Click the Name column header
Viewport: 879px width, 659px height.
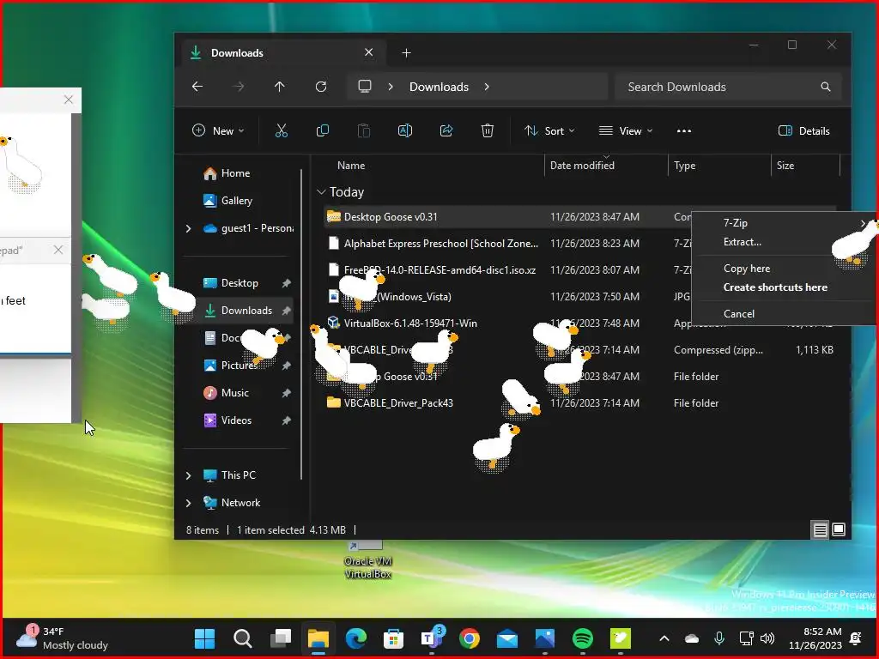(351, 166)
